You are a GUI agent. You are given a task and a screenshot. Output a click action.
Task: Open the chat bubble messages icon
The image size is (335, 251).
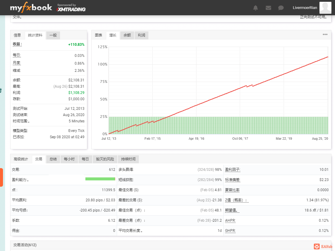pos(281,8)
